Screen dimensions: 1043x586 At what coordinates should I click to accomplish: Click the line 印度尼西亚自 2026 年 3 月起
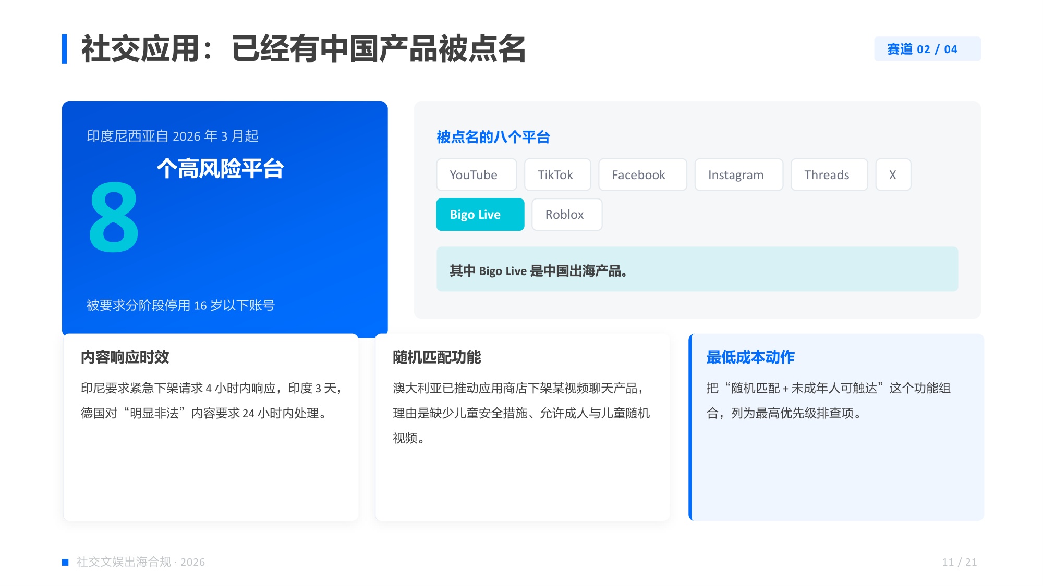click(x=173, y=136)
